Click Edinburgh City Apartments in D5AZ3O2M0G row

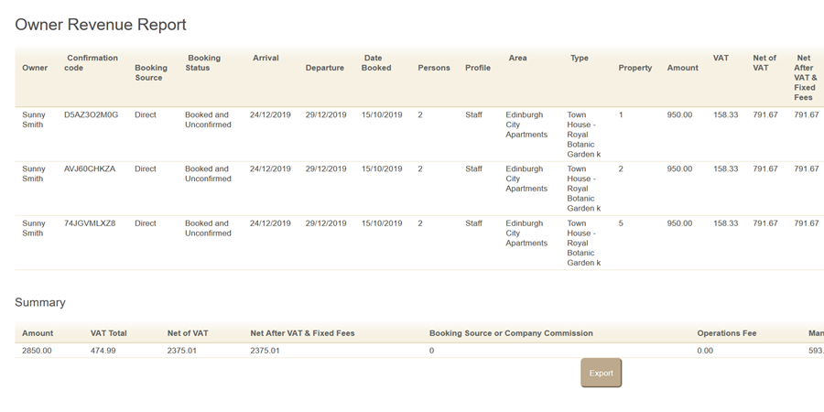click(526, 125)
